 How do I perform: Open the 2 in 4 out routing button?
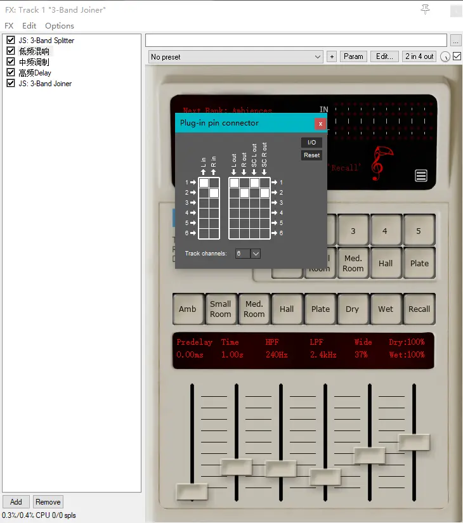pos(419,56)
